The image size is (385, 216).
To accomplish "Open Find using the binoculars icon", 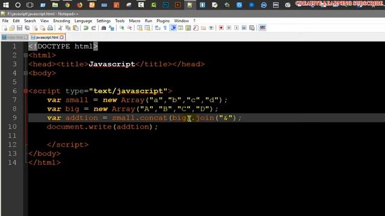I will coord(103,28).
